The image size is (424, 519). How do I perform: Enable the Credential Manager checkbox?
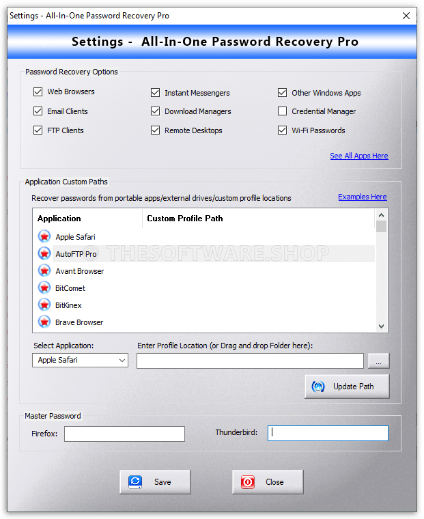pos(283,111)
